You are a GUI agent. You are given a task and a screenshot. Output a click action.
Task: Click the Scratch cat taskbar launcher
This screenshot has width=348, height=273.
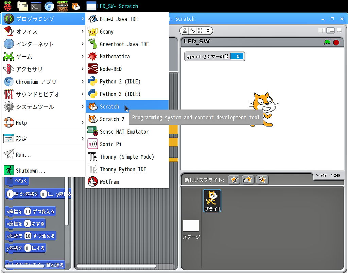[x=76, y=6]
